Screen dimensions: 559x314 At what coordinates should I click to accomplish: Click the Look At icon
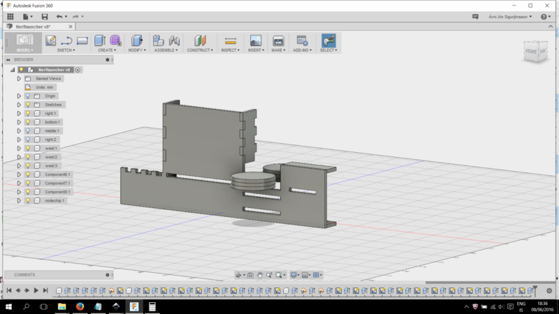tap(250, 275)
